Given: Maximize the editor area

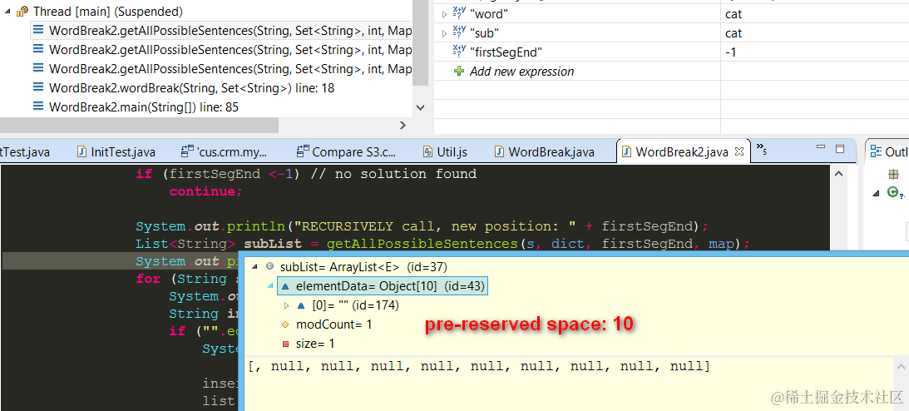Looking at the screenshot, I should [839, 149].
